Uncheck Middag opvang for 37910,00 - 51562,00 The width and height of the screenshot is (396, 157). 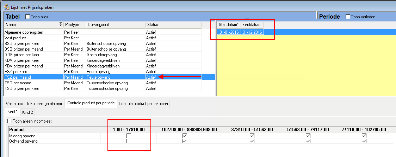pyautogui.click(x=252, y=136)
